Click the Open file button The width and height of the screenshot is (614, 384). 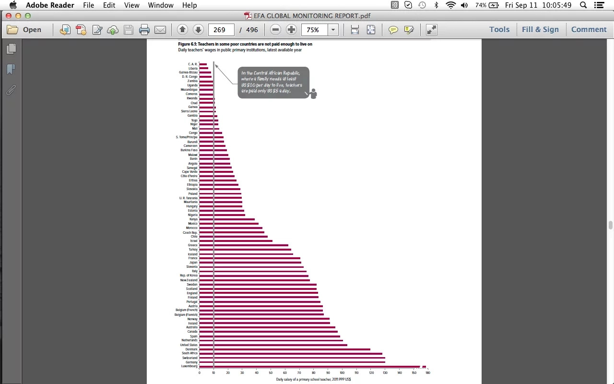24,30
